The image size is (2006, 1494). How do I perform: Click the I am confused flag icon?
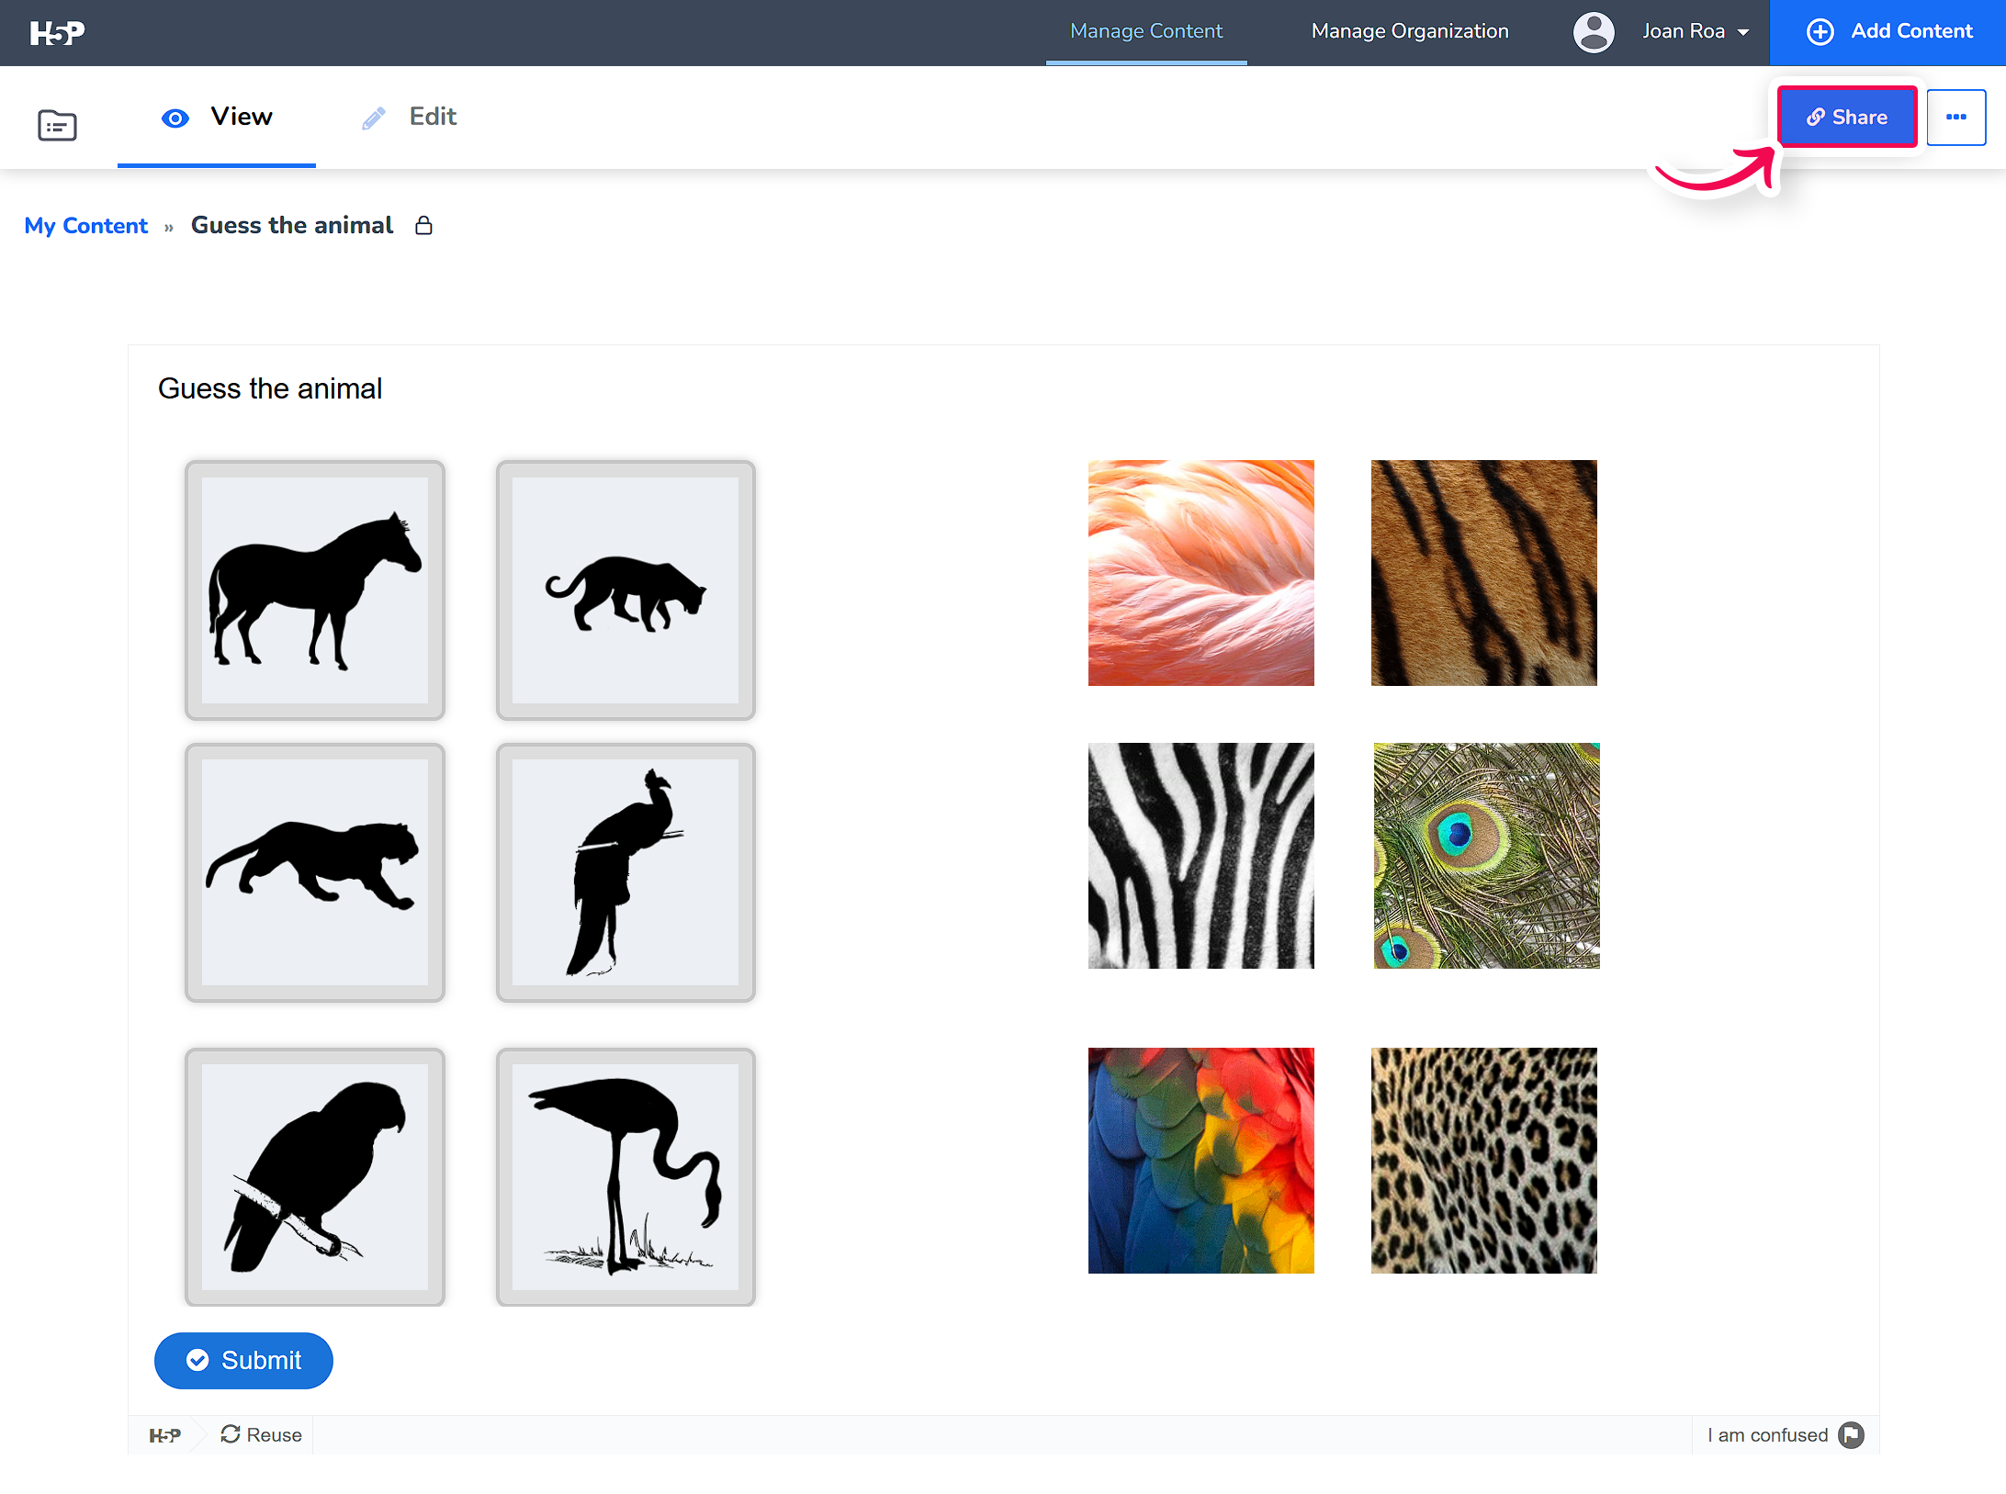pyautogui.click(x=1851, y=1434)
